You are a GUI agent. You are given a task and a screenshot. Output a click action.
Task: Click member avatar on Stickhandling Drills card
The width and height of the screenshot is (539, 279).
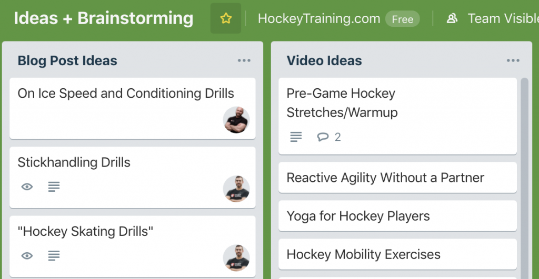click(x=236, y=189)
